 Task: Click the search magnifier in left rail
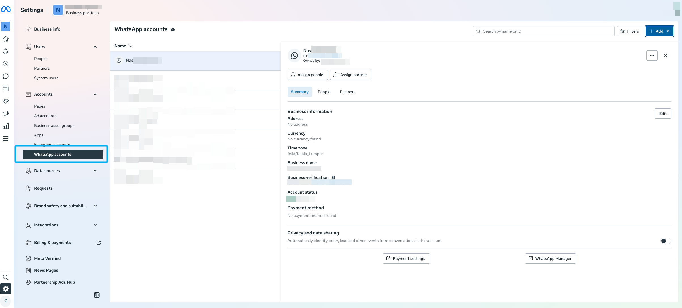coord(6,277)
